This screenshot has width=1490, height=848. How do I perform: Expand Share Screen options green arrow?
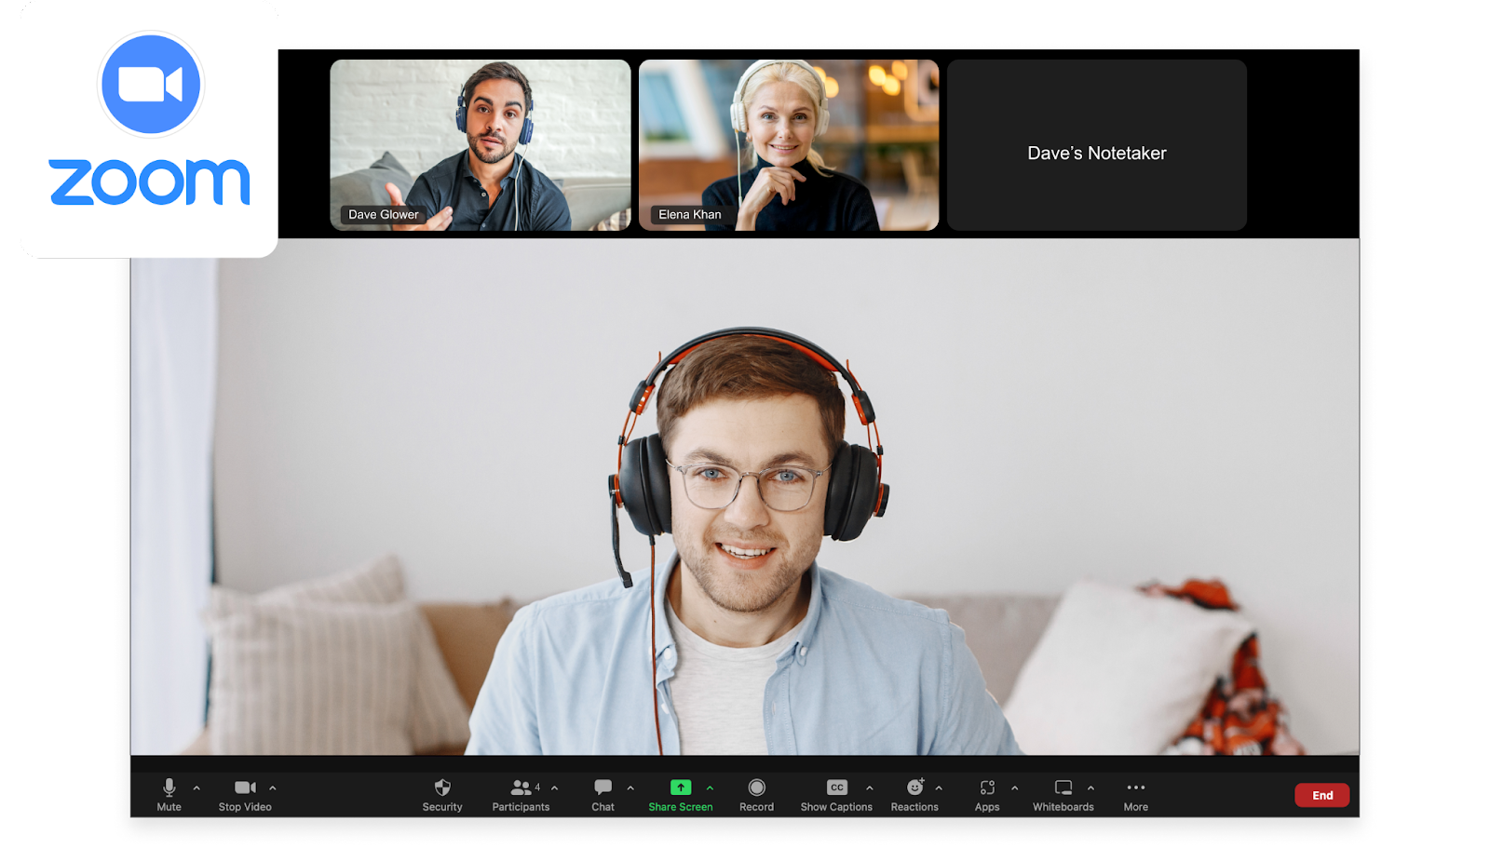[710, 787]
